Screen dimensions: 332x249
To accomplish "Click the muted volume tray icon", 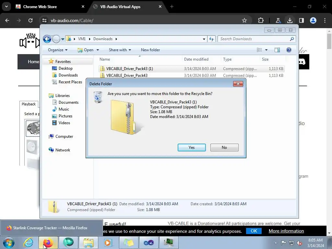I will [x=299, y=243].
